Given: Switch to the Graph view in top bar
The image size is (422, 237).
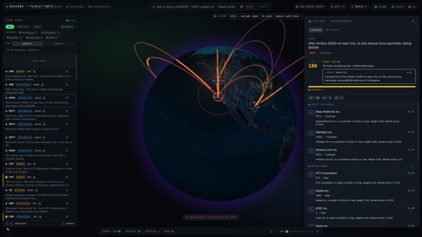Looking at the screenshot, I should click(x=397, y=7).
